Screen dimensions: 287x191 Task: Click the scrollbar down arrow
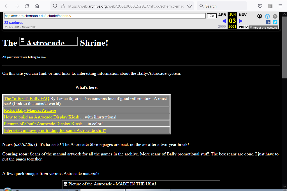click(x=285, y=187)
